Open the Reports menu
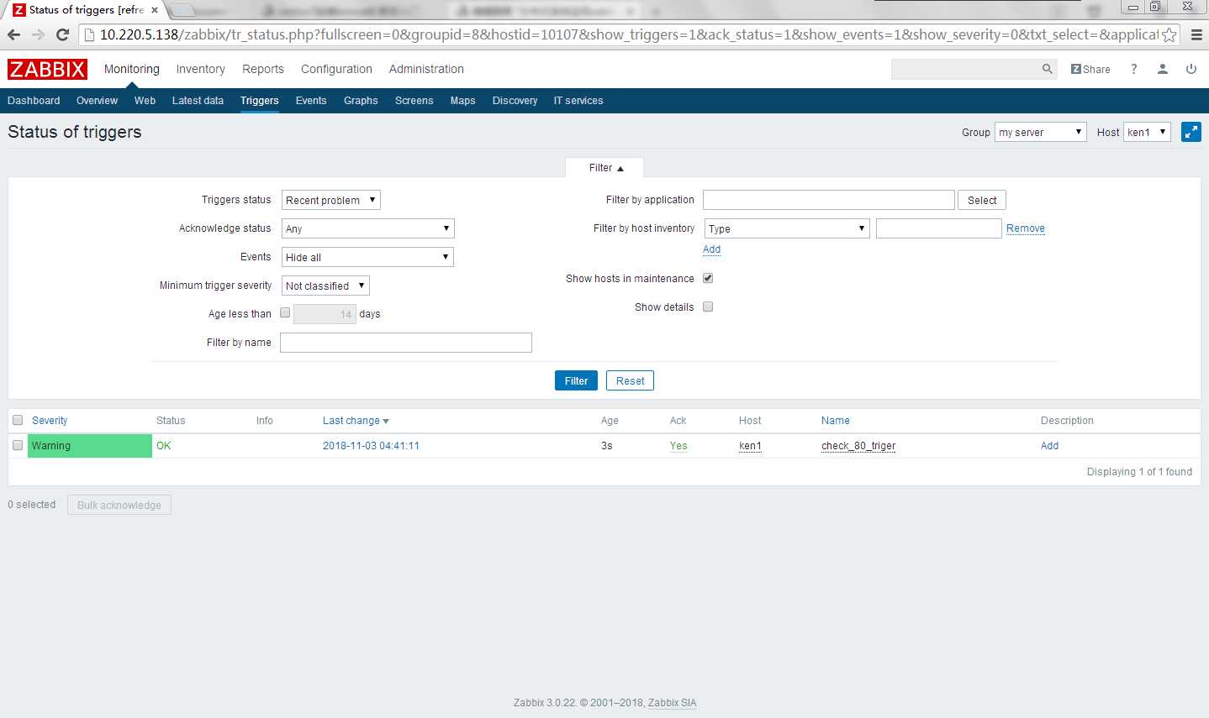The height and width of the screenshot is (718, 1209). (x=263, y=69)
